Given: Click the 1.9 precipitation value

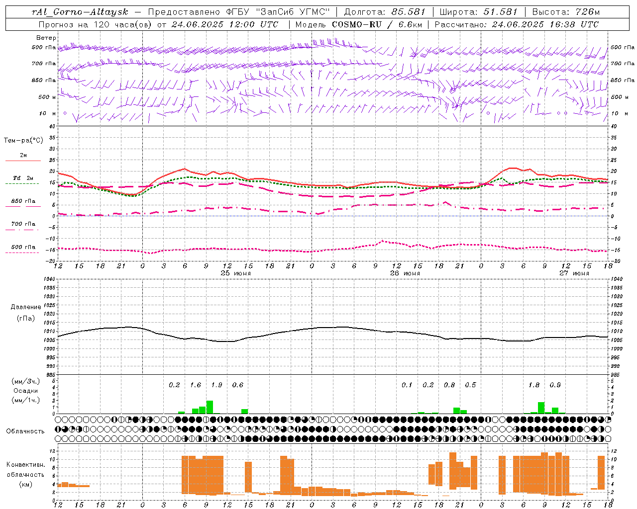Looking at the screenshot, I should point(216,385).
